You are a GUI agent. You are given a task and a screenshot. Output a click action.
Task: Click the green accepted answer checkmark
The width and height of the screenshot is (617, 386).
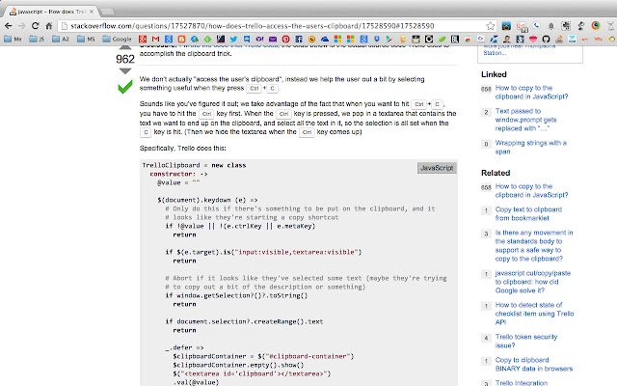coord(125,87)
